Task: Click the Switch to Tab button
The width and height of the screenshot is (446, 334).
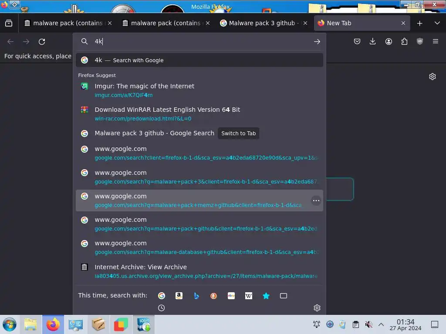Action: click(x=238, y=133)
